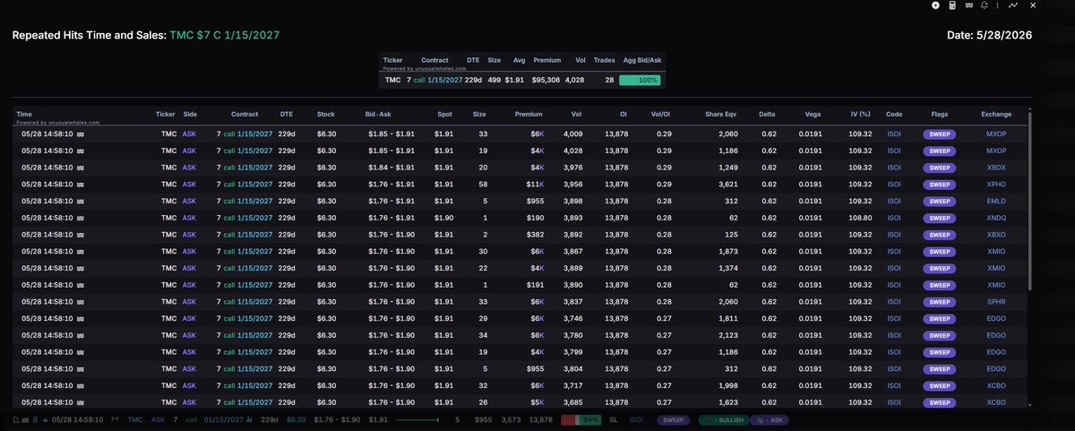The height and width of the screenshot is (431, 1075).
Task: Click the small chart icon after 01/15/2027 in bottom bar
Action: [x=249, y=419]
